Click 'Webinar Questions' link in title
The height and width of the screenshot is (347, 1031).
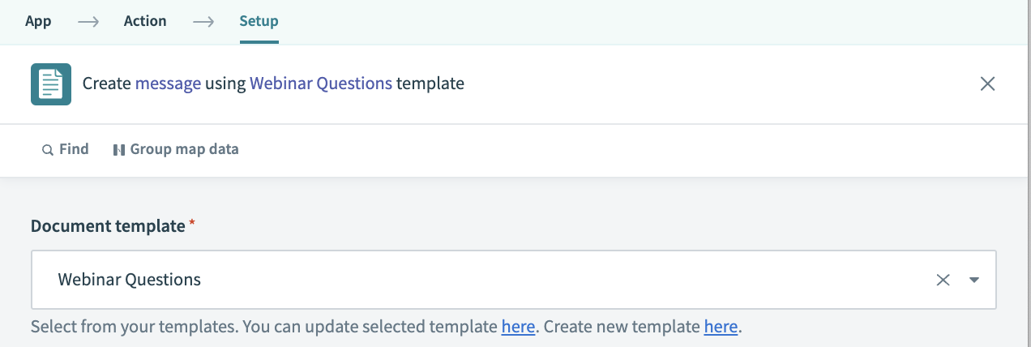321,84
